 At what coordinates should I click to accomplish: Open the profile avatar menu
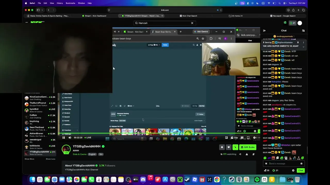coord(300,23)
